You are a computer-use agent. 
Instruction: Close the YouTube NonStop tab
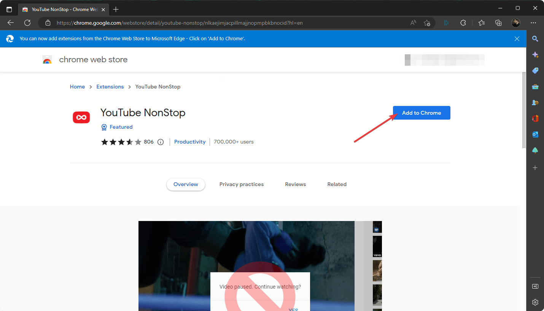103,9
